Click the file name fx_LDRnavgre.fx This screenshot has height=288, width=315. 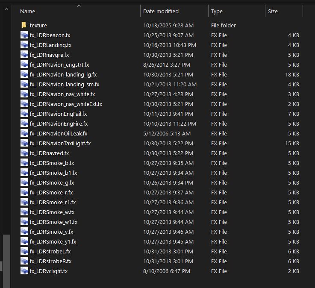tap(50, 55)
